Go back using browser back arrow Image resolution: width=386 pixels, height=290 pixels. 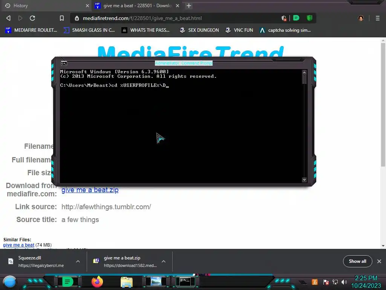pyautogui.click(x=8, y=18)
